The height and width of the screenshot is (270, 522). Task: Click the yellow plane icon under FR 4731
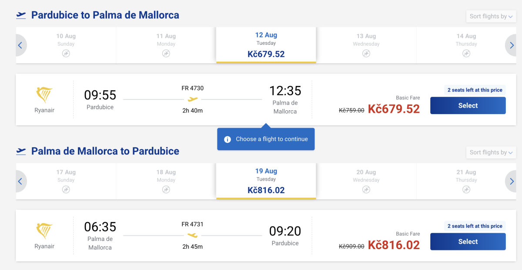(192, 235)
